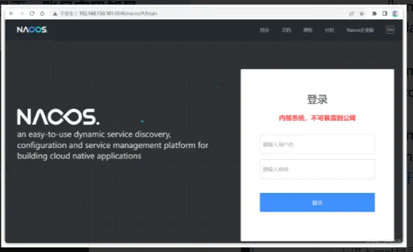Go to the 博客 navigation link
Screen dimensions: 413x252
(x=307, y=30)
